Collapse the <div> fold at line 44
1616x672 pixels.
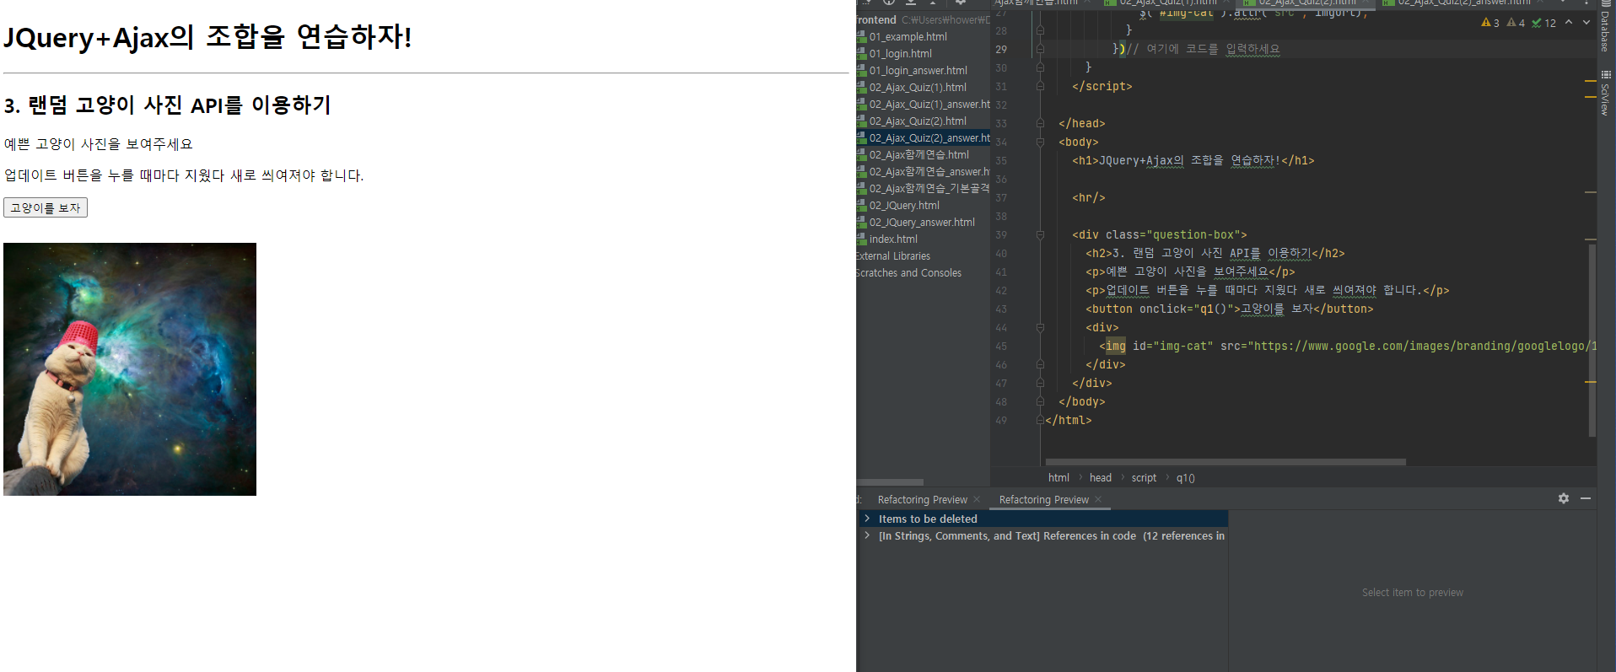(1040, 327)
